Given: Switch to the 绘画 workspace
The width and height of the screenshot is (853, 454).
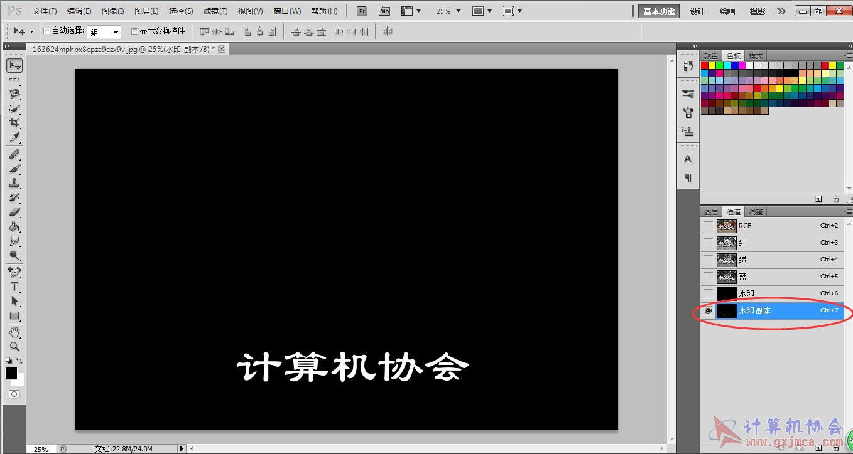Looking at the screenshot, I should (727, 11).
